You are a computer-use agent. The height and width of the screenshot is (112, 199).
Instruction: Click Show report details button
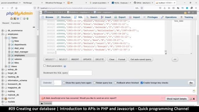tap(177, 99)
